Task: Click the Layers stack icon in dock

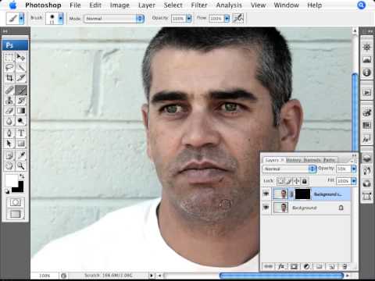Action: click(x=366, y=158)
